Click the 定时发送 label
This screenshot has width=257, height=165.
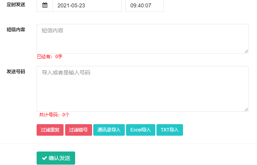16,5
